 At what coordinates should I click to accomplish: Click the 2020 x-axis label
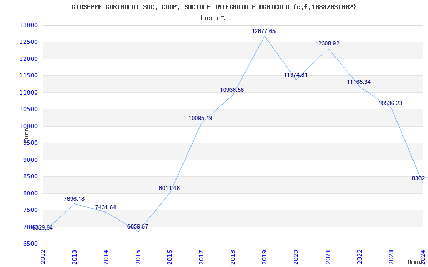click(x=296, y=257)
